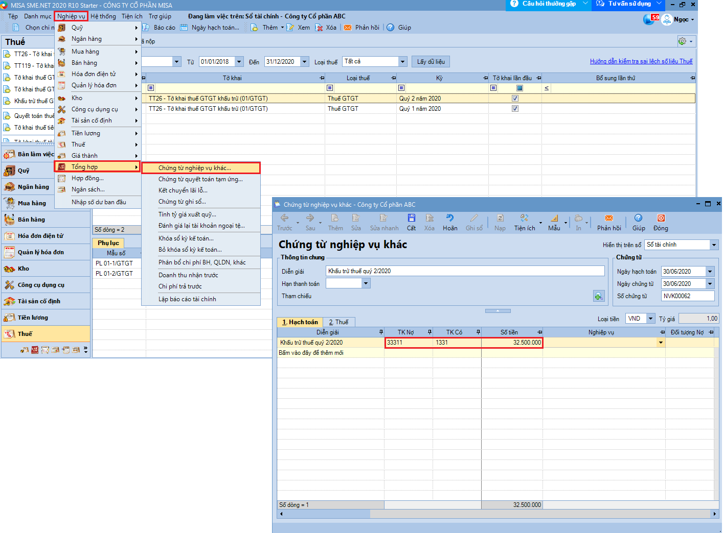Click the Mẫu template icon in voucher toolbar
Viewport: 723px width, 533px height.
pos(554,219)
